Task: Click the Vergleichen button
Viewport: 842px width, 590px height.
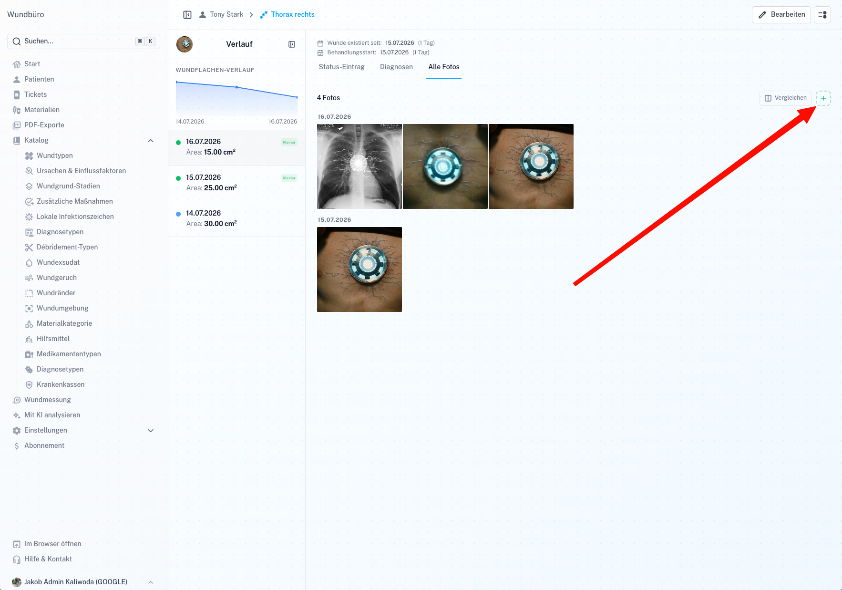Action: point(785,98)
